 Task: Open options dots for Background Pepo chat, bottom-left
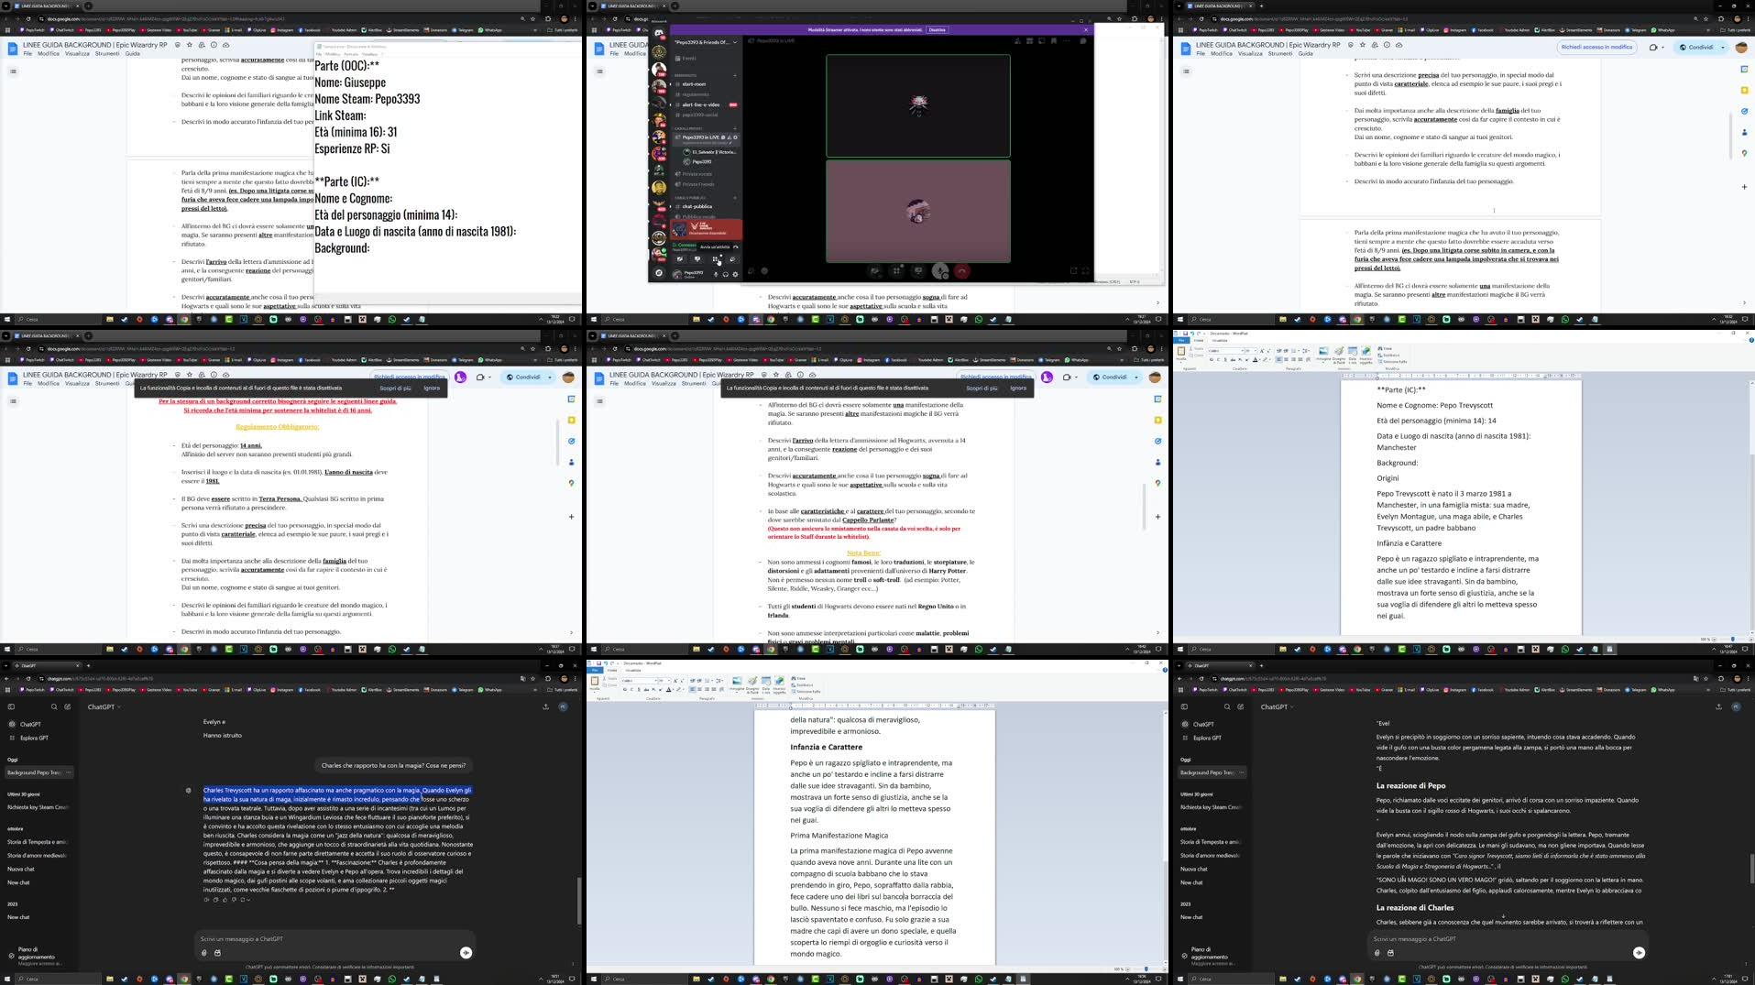(69, 772)
